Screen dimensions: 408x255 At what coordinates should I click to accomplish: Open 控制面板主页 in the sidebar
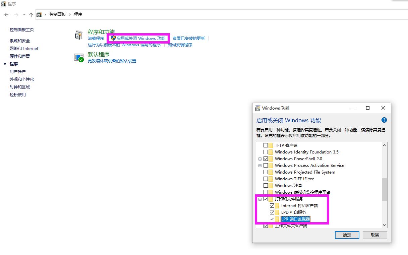(22, 29)
